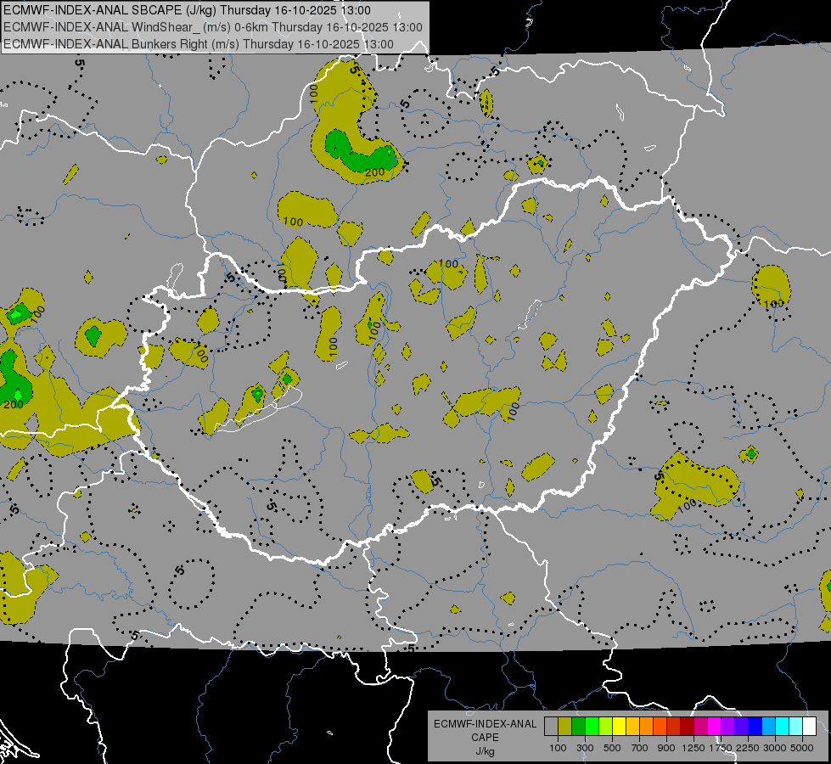Viewport: 831px width, 764px height.
Task: Click the Bunkers Right title line
Action: [x=199, y=44]
